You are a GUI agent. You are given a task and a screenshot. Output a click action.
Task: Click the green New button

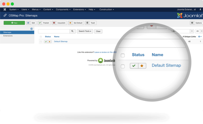[14, 23]
